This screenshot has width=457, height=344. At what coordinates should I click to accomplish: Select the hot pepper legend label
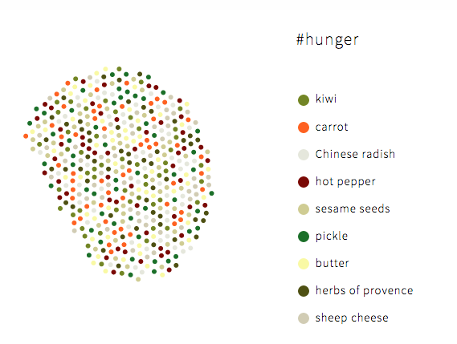[345, 181]
